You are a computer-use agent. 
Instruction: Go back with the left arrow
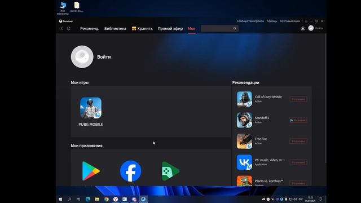(61, 28)
